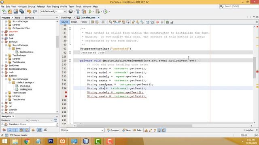Click the Clean and Build Project icon
This screenshot has height=145, width=259.
tap(84, 12)
